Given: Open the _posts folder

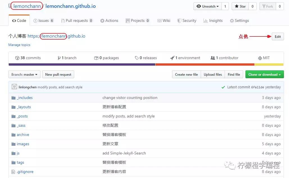Looking at the screenshot, I should [x=22, y=116].
